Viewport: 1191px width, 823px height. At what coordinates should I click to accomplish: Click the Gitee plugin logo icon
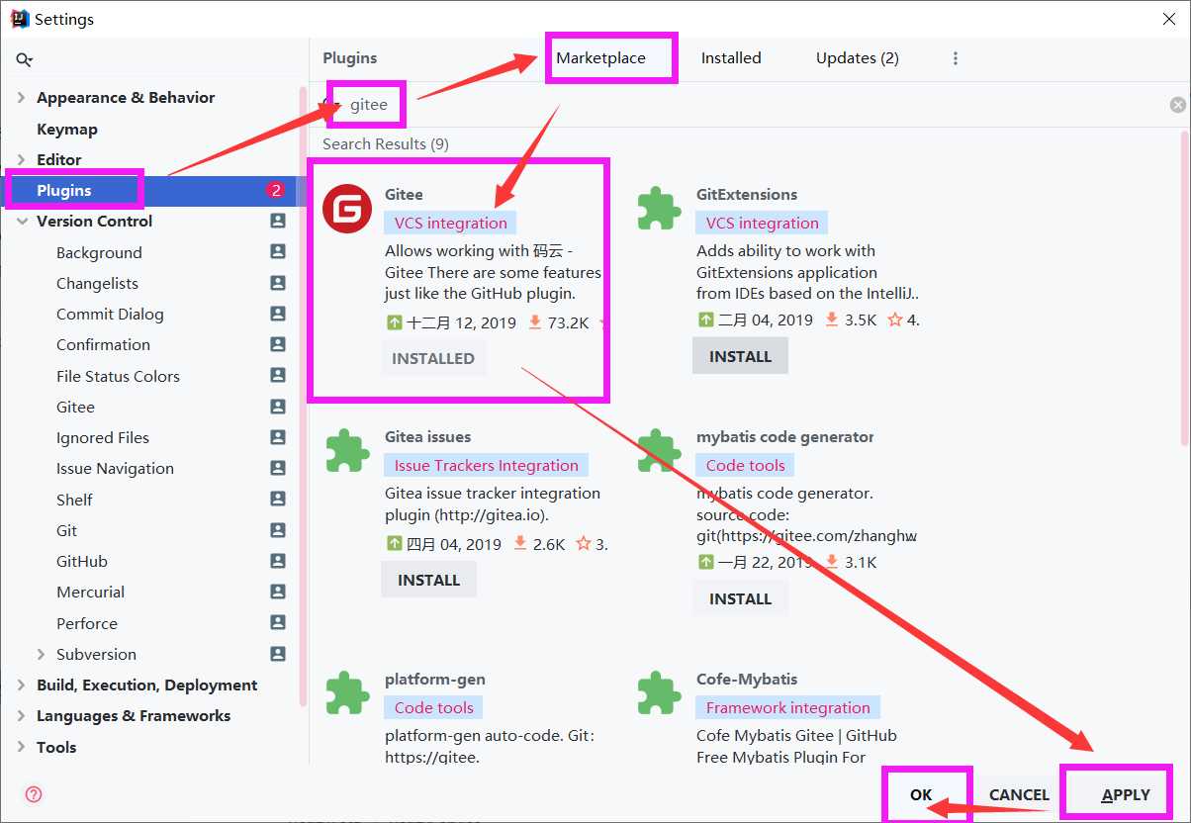coord(347,210)
